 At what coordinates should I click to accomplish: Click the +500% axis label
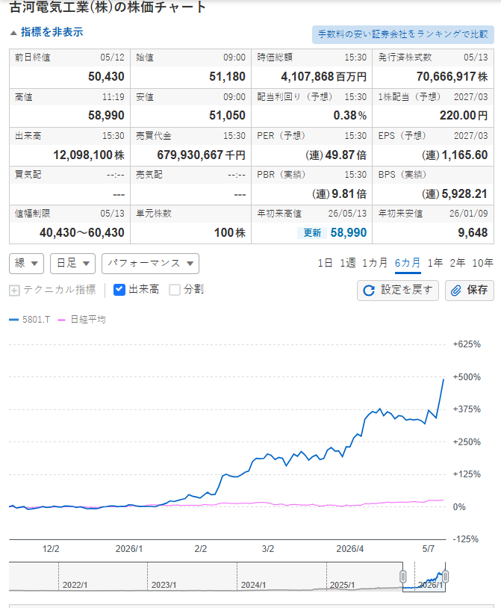pyautogui.click(x=467, y=377)
